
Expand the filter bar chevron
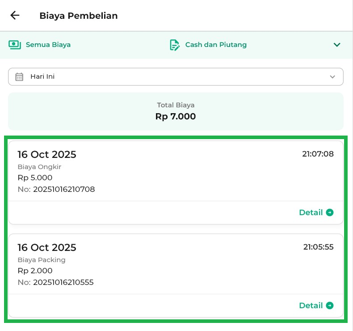[x=337, y=45]
